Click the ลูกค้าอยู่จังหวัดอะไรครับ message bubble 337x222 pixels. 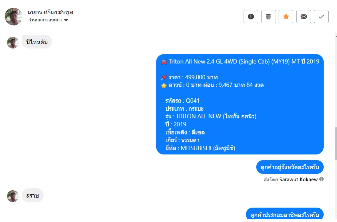(290, 167)
